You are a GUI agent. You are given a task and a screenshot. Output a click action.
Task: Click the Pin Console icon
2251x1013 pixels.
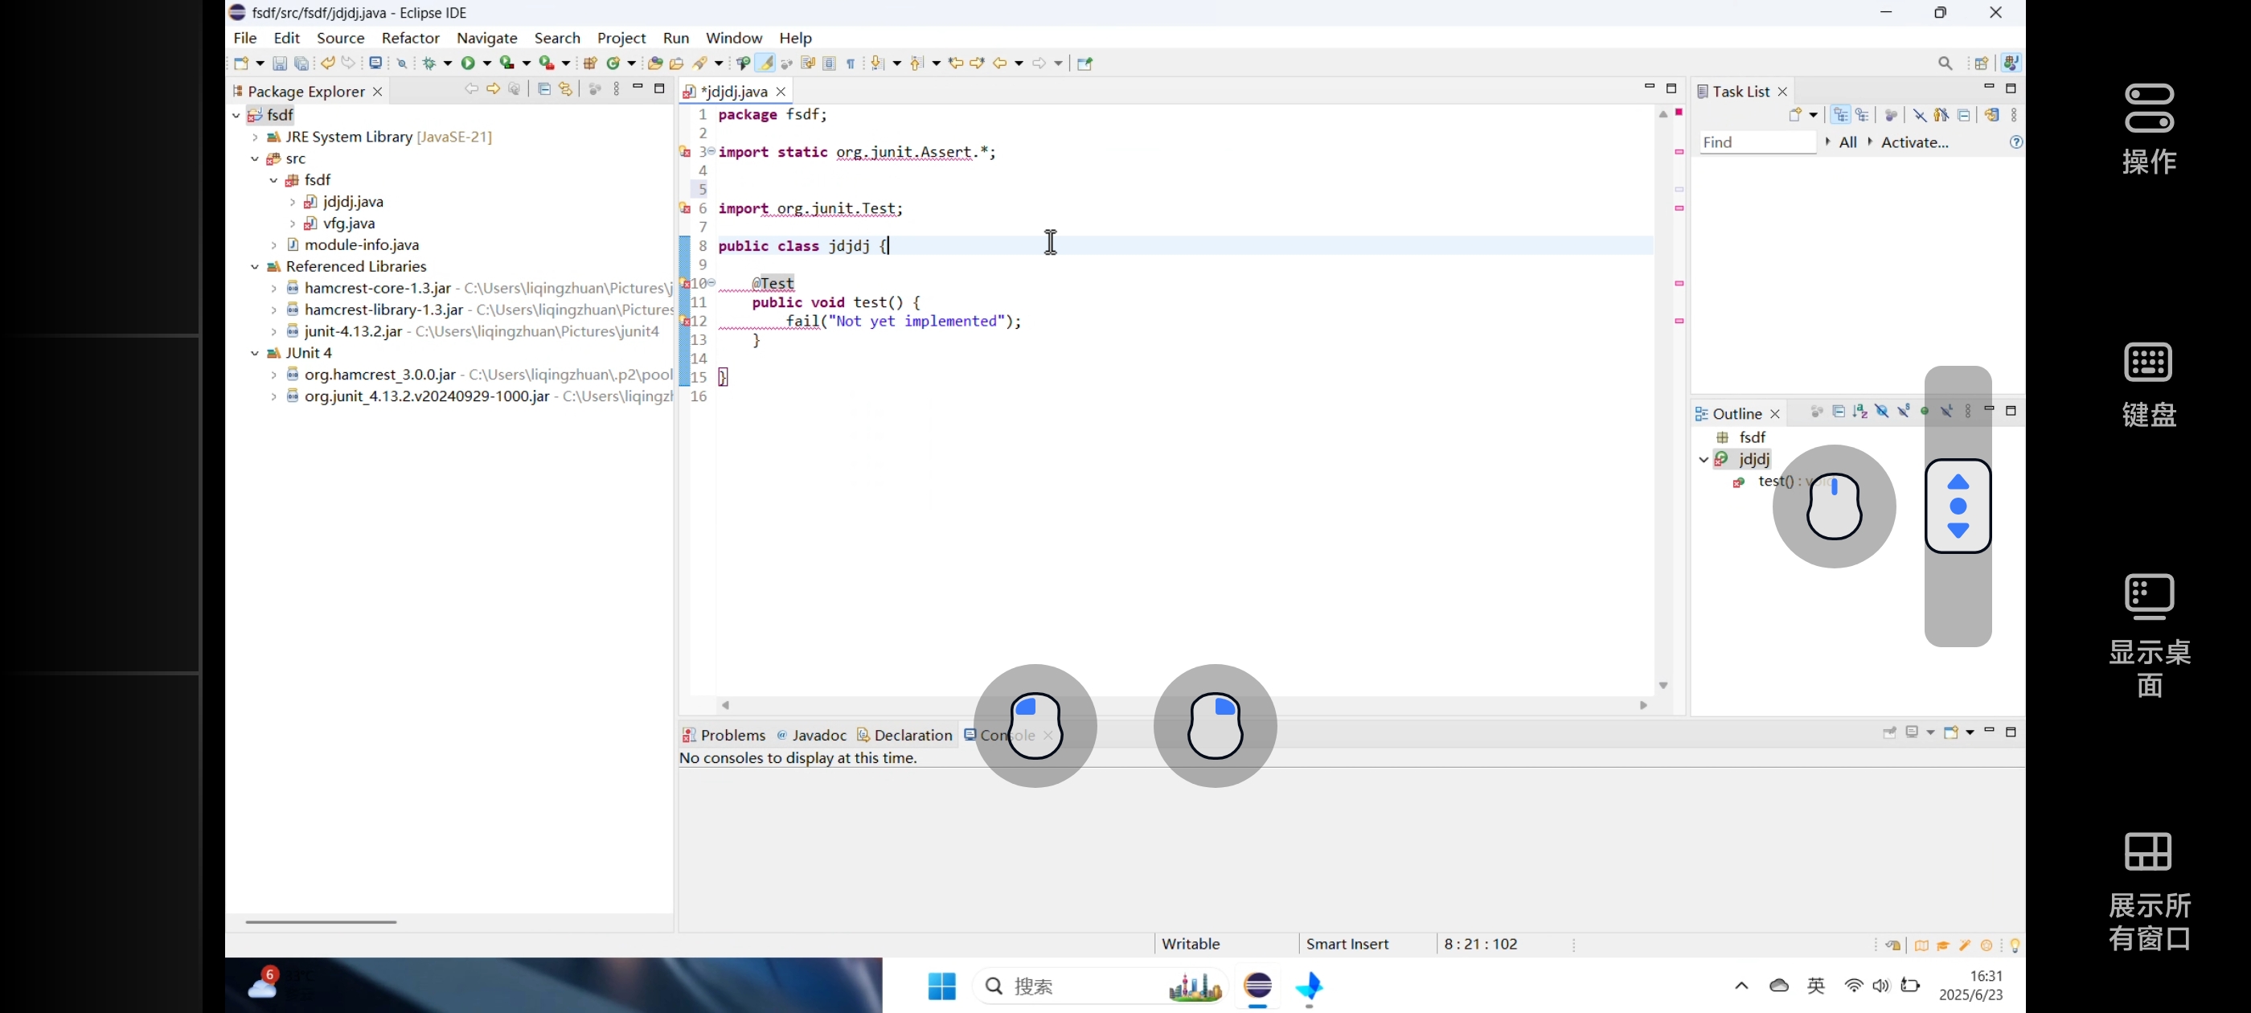(x=1889, y=732)
